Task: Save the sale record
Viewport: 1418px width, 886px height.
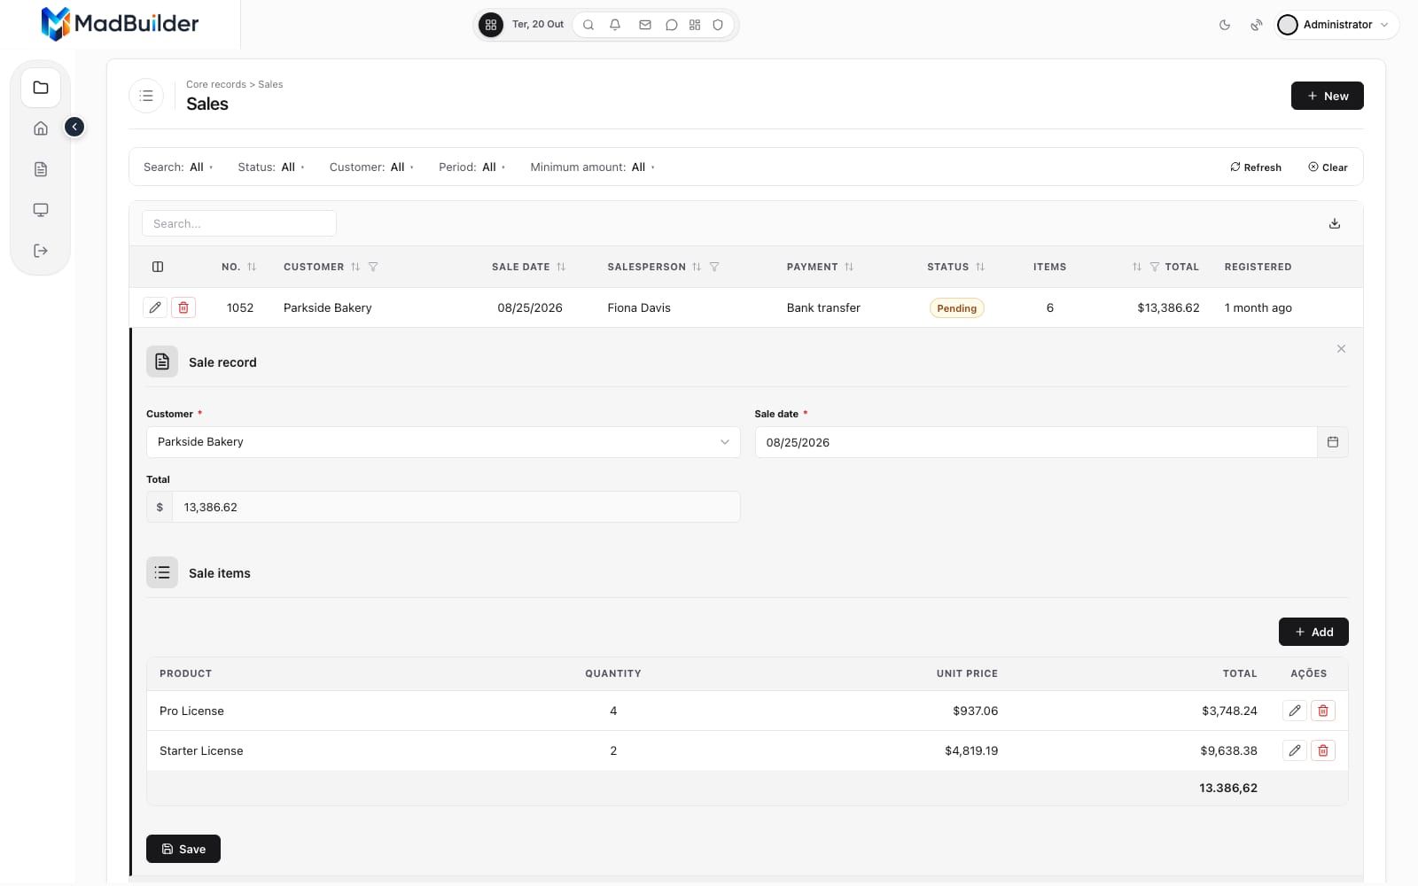Action: pyautogui.click(x=183, y=849)
